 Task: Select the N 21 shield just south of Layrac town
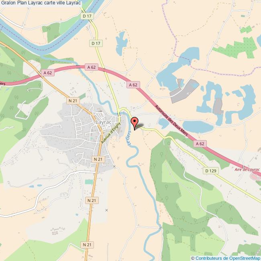pyautogui.click(x=98, y=159)
